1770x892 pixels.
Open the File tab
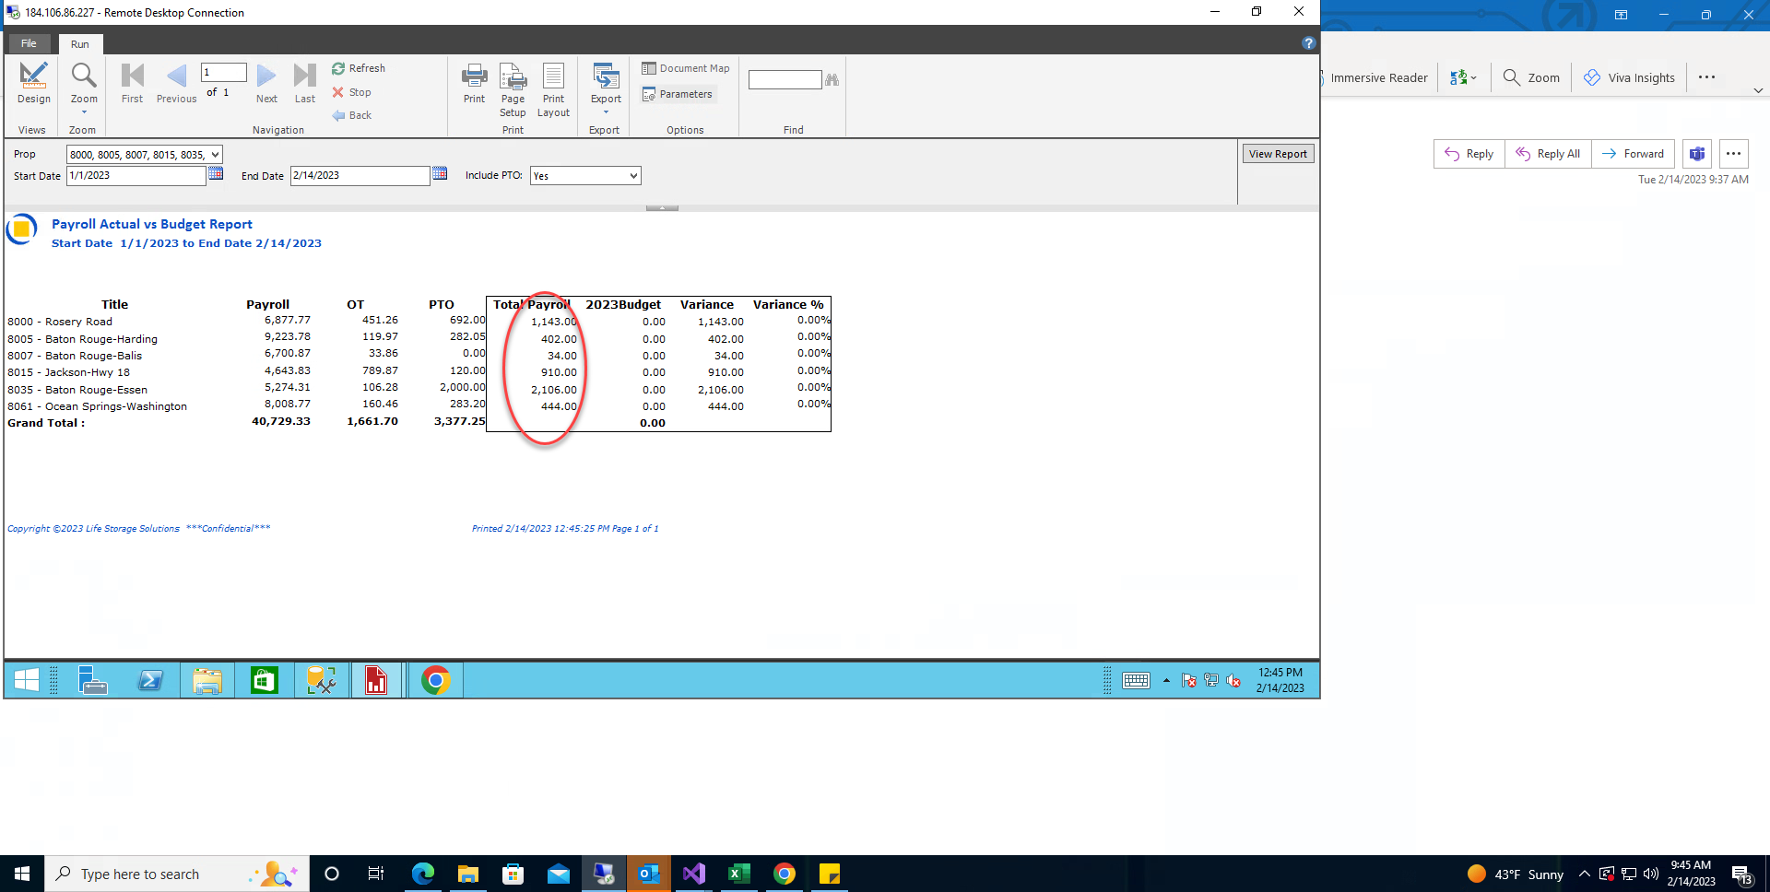coord(29,43)
